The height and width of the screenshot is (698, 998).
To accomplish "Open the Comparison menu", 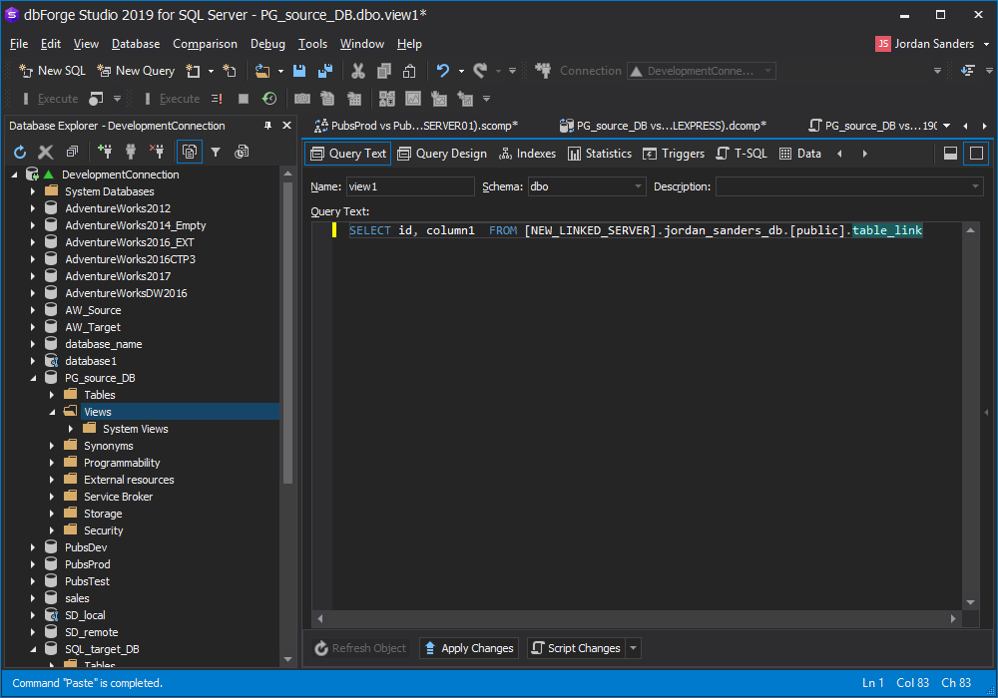I will tap(205, 44).
